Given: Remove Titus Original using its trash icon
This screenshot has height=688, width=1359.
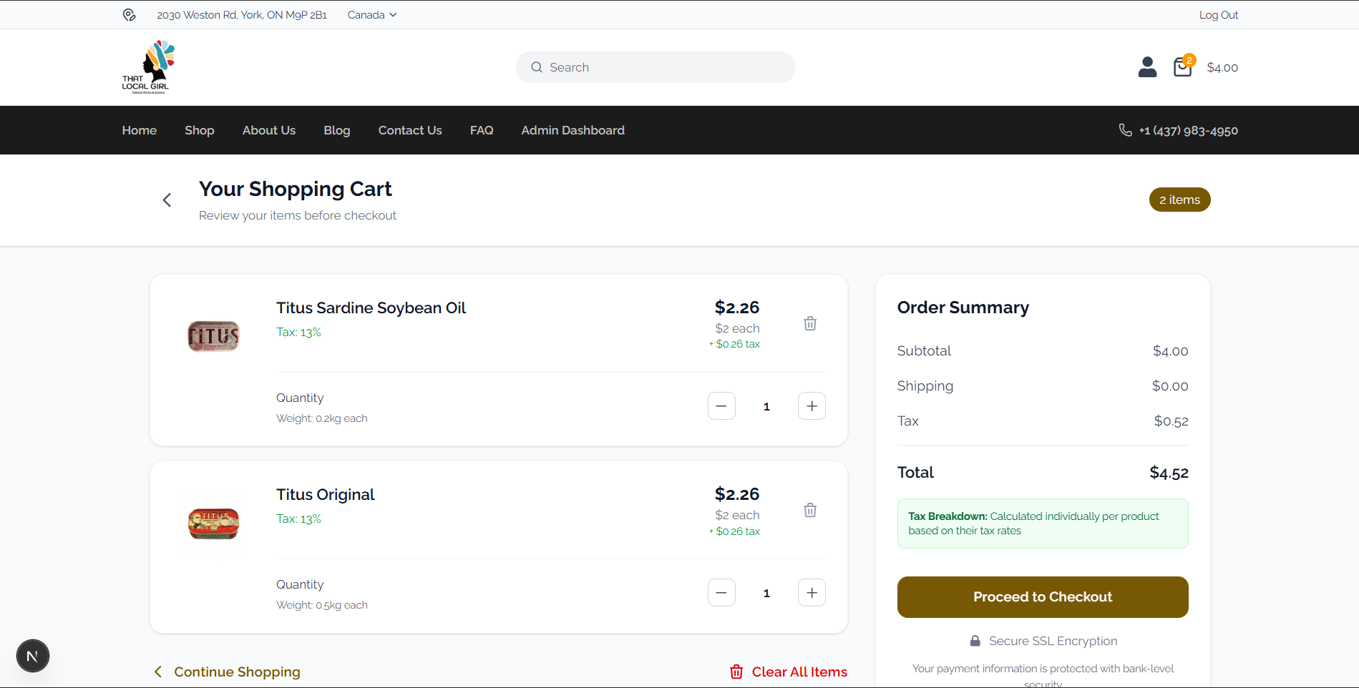Looking at the screenshot, I should 810,510.
